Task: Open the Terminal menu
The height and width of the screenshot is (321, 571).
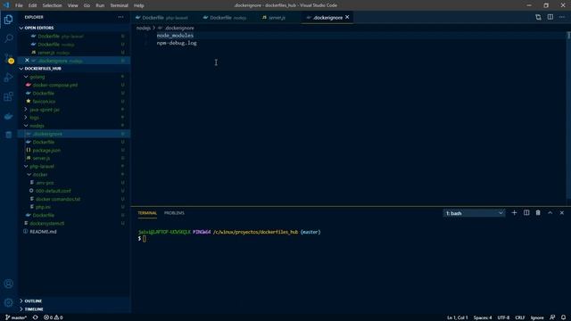Action: [x=119, y=5]
